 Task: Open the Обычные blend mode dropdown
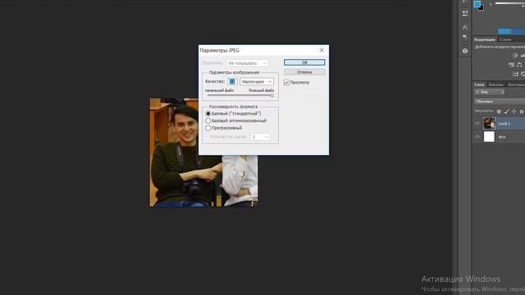pos(500,102)
